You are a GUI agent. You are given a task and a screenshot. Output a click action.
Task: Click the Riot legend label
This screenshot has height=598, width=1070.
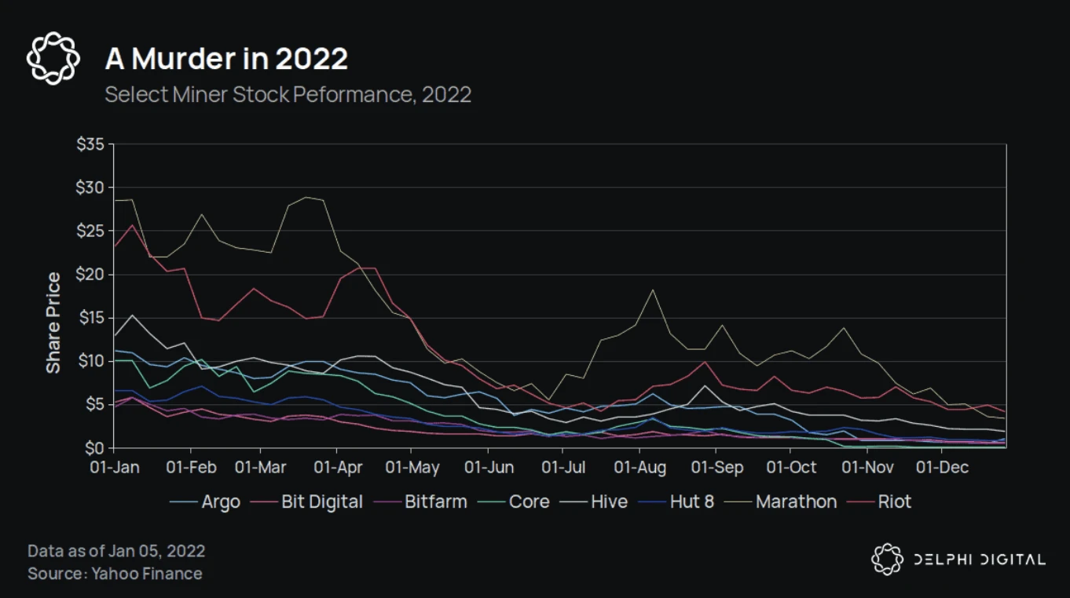896,501
